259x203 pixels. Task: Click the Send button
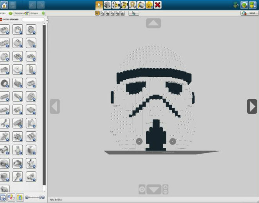pyautogui.click(x=250, y=13)
